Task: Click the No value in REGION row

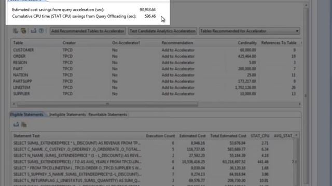Action: click(115, 63)
